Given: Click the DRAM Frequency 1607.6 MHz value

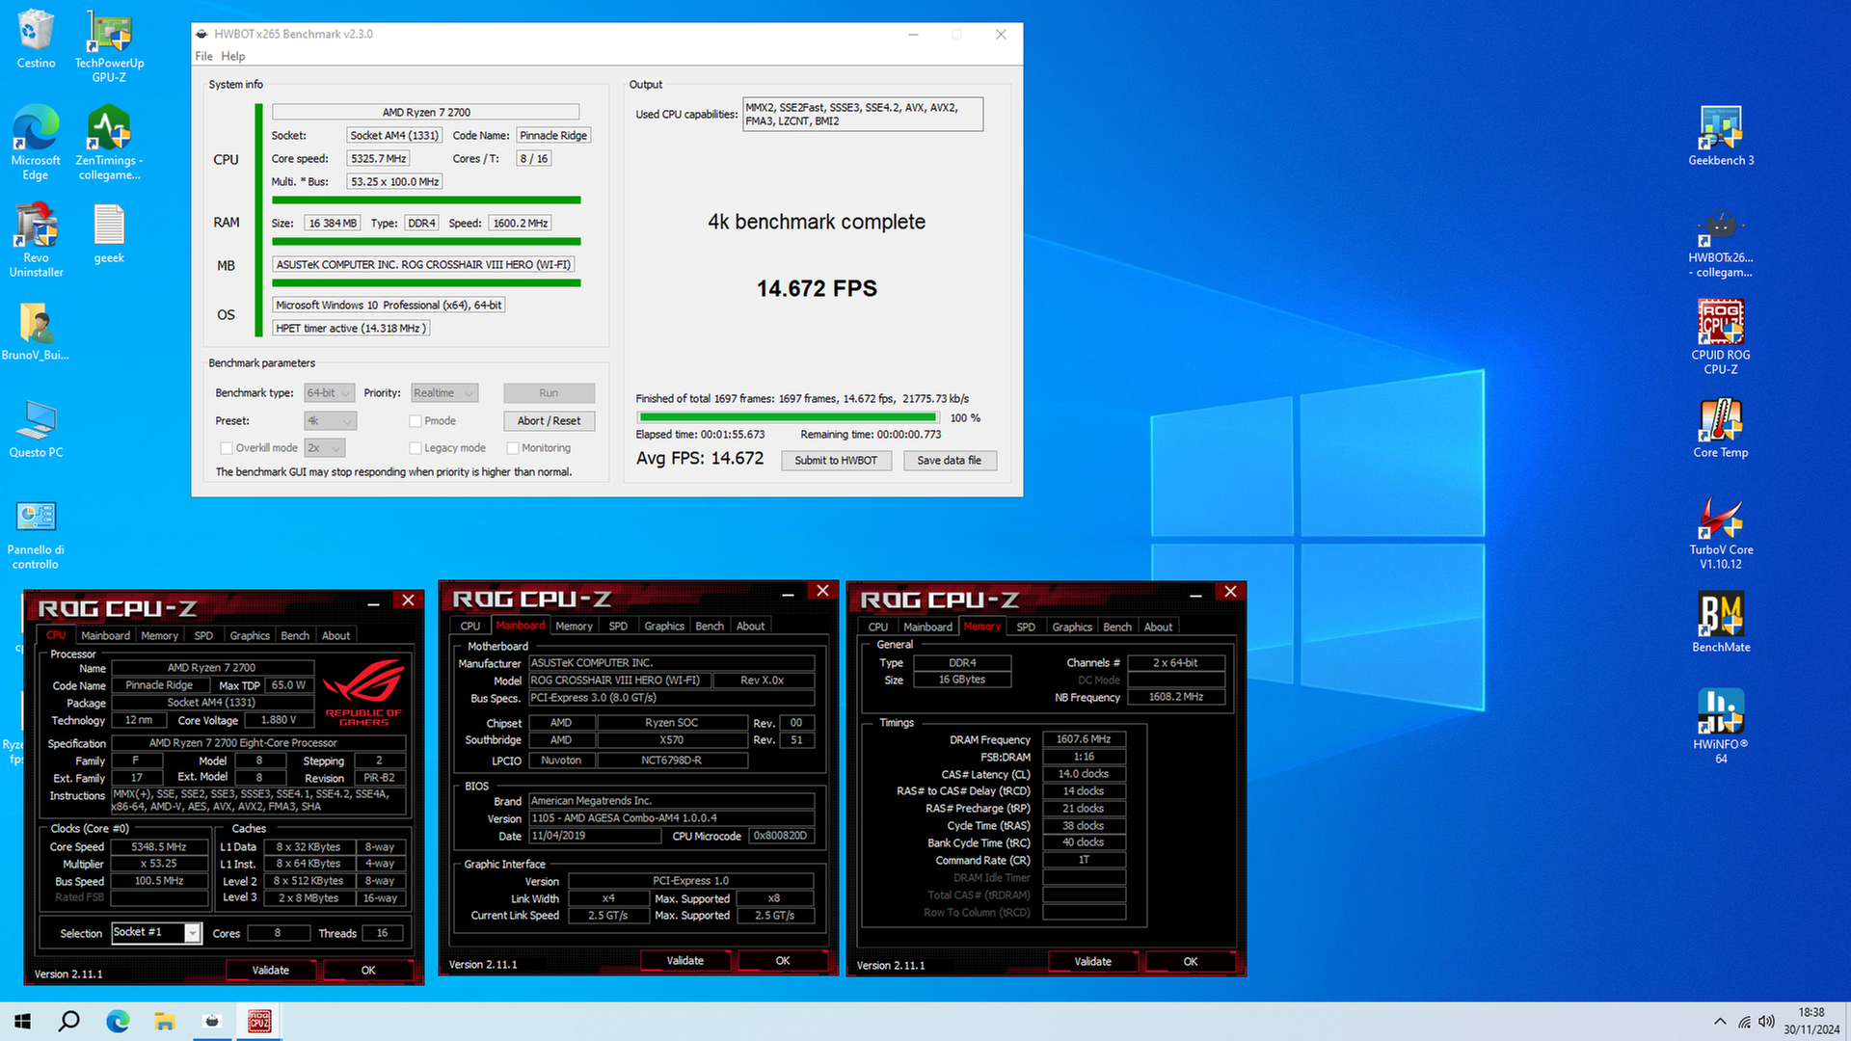Looking at the screenshot, I should (x=1084, y=739).
